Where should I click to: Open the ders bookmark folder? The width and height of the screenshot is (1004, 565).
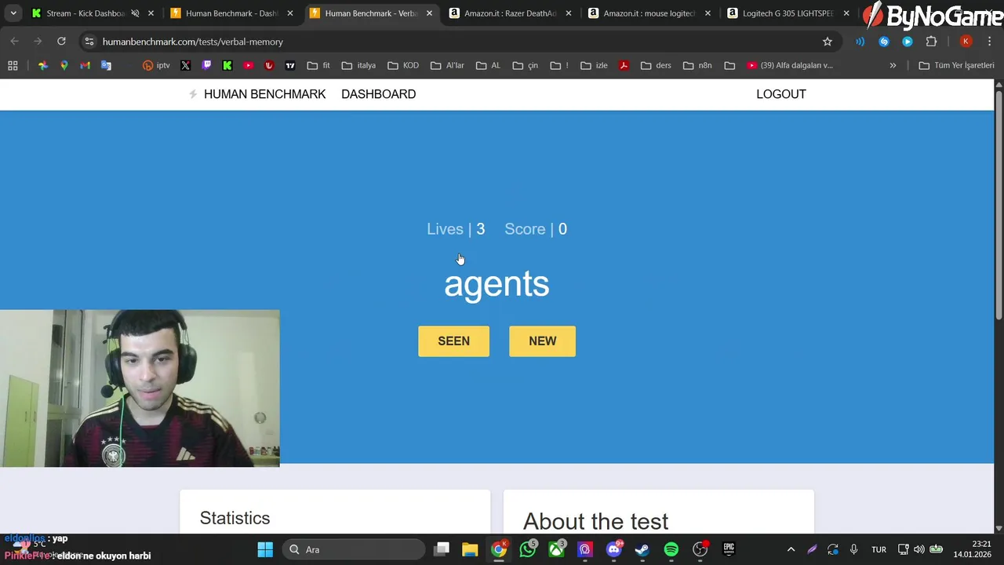656,65
